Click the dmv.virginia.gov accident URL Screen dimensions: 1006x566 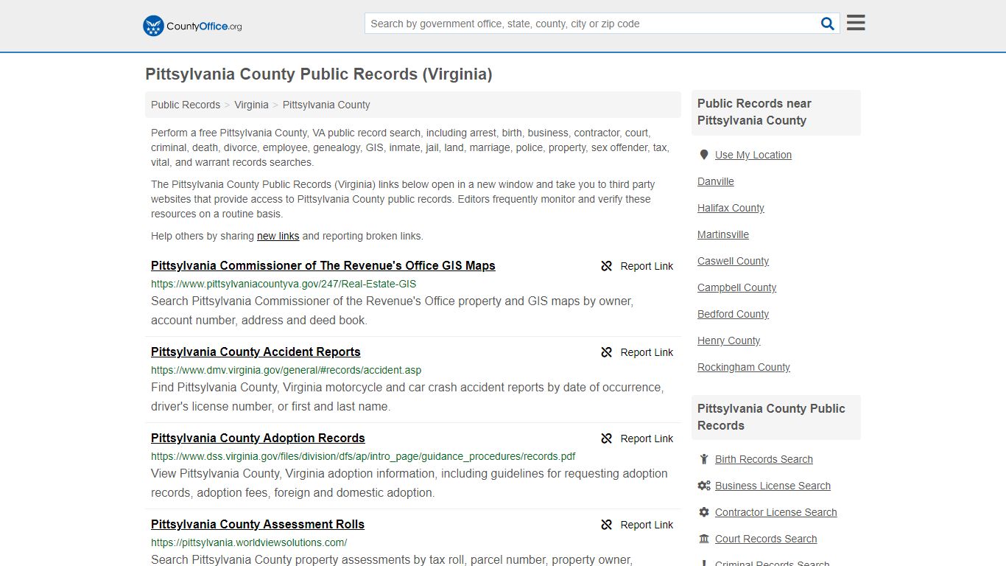tap(286, 370)
